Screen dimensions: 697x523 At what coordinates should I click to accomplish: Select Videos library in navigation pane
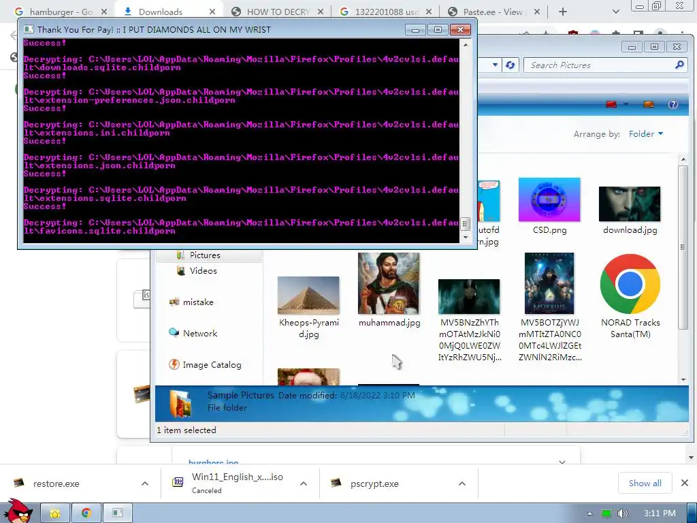pyautogui.click(x=197, y=270)
